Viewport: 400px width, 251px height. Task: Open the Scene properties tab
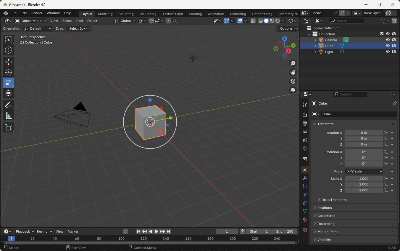(305, 140)
